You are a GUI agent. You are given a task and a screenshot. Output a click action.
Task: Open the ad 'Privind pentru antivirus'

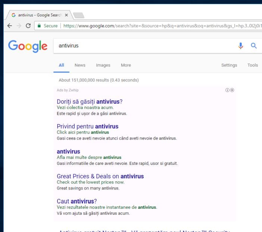pyautogui.click(x=88, y=126)
